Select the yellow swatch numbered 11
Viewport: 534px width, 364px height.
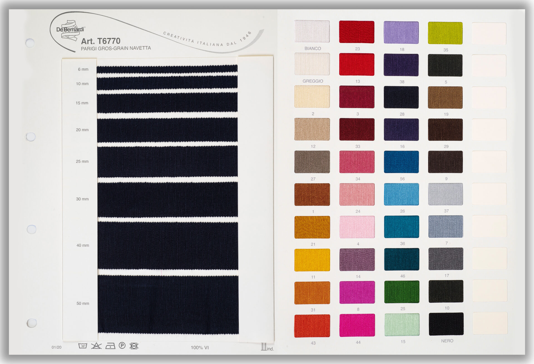click(312, 260)
